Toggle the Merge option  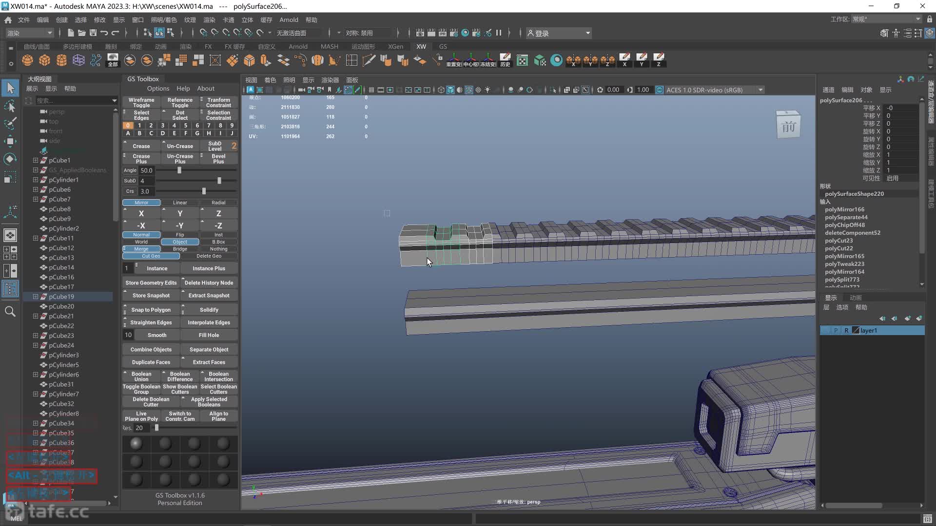[141, 249]
